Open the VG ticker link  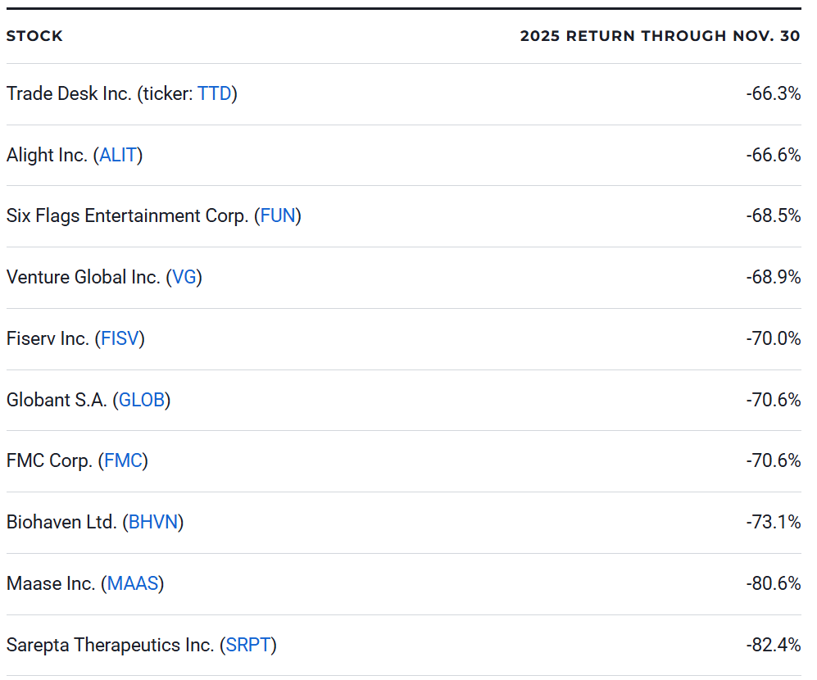tap(184, 277)
